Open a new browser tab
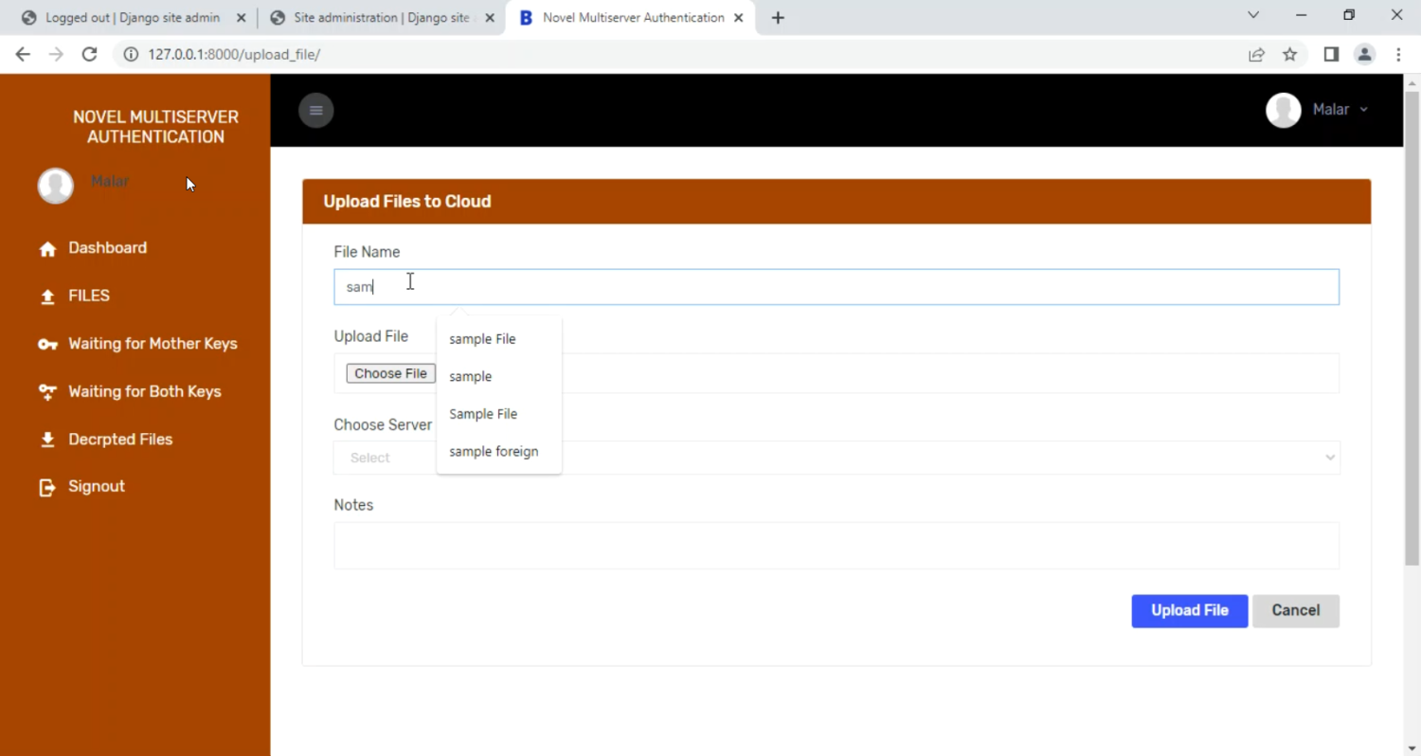The width and height of the screenshot is (1421, 756). click(x=778, y=18)
